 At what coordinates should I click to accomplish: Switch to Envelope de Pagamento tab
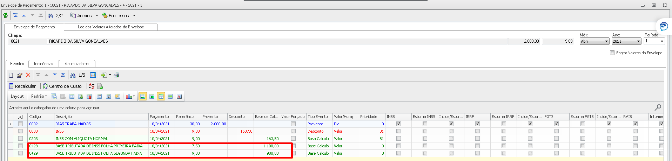click(x=34, y=27)
